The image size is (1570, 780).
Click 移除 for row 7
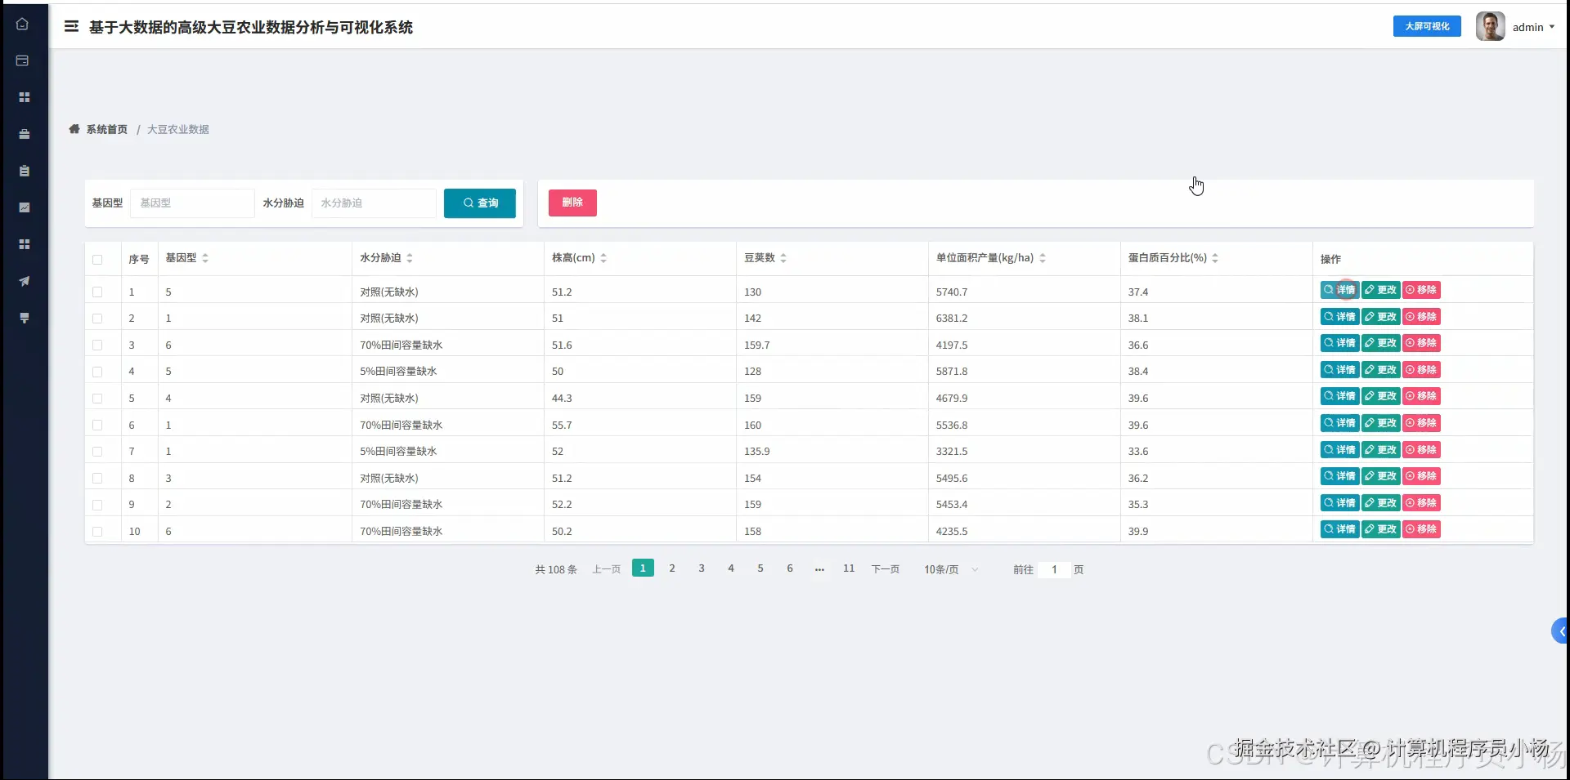pos(1421,450)
